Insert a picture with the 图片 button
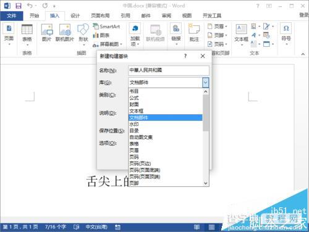The image size is (309, 232). (46, 33)
